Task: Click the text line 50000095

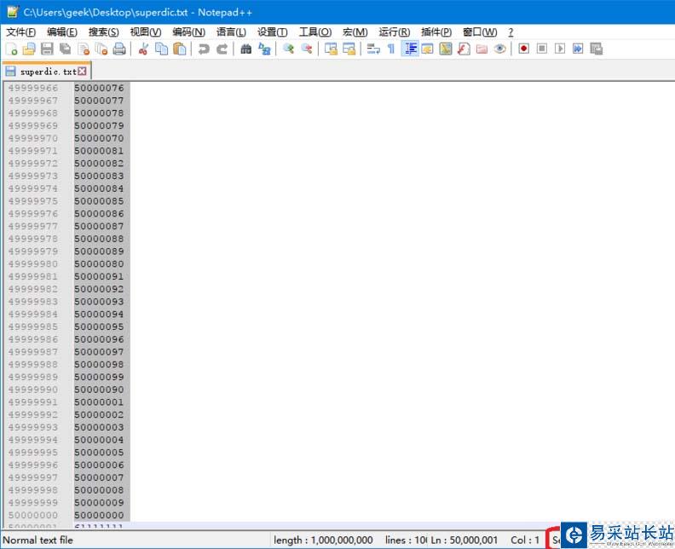Action: [x=99, y=327]
